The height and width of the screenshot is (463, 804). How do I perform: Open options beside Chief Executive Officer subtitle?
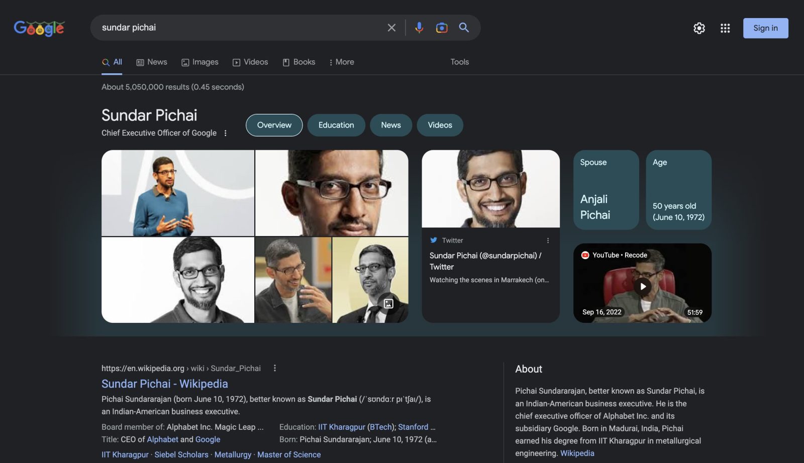225,133
